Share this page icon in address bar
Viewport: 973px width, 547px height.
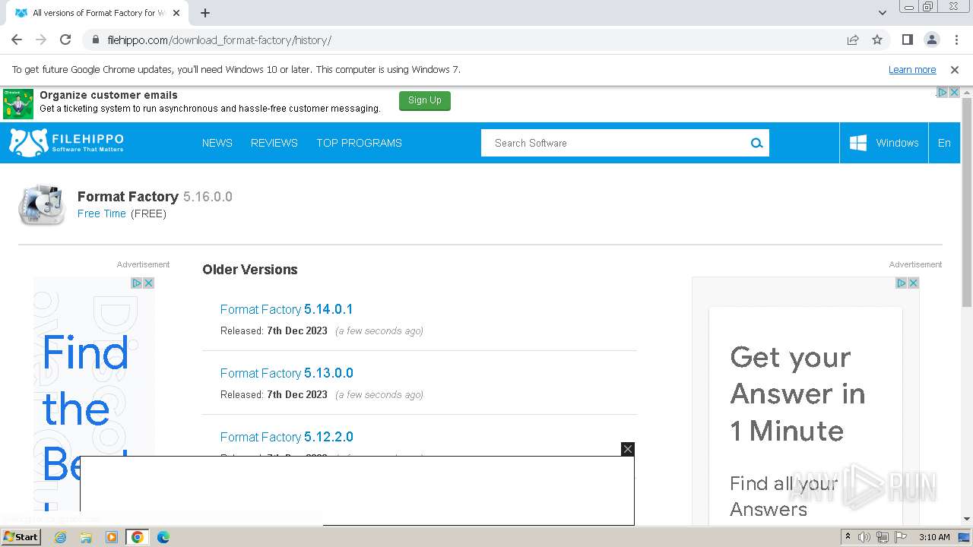(853, 40)
